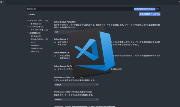Toggle the Editor: Format On Paste checkbox
This screenshot has width=180, height=107.
click(55, 43)
